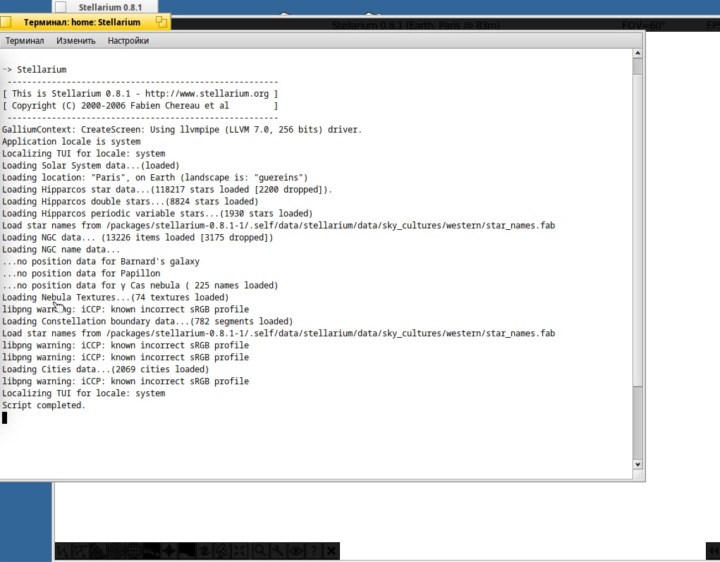Click the 'Loading Cities data' line
Image resolution: width=720 pixels, height=562 pixels.
(x=105, y=369)
